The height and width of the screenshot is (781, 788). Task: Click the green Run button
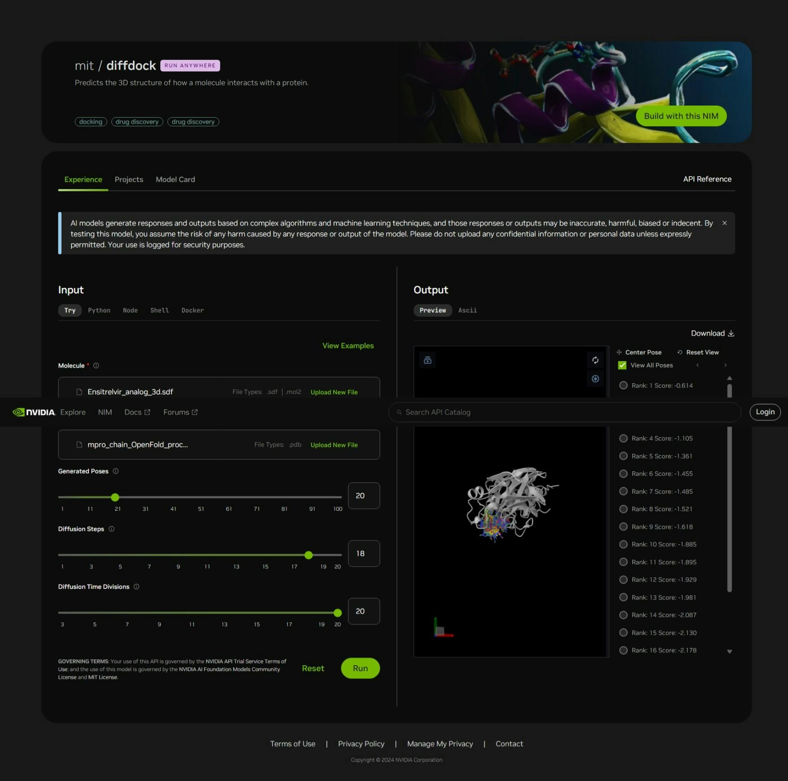tap(360, 668)
